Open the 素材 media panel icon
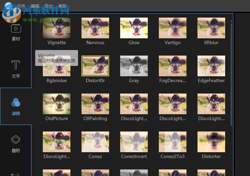Viewport: 250px width, 176px height. click(16, 28)
